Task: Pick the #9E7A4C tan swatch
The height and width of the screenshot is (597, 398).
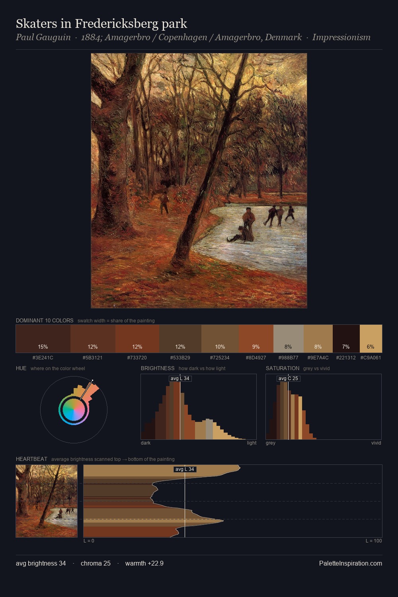Action: pos(318,339)
